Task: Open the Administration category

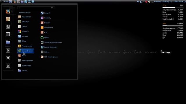Action: [26, 61]
